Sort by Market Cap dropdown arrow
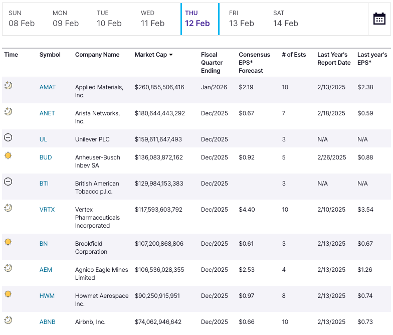 coord(171,55)
